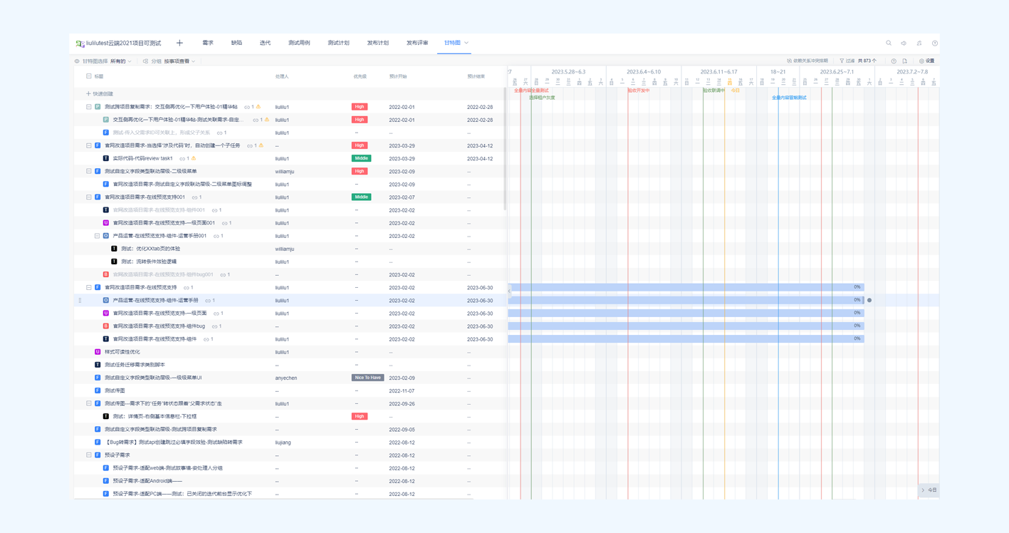1009x533 pixels.
Task: Click the plus icon beside the project name
Action: (179, 43)
